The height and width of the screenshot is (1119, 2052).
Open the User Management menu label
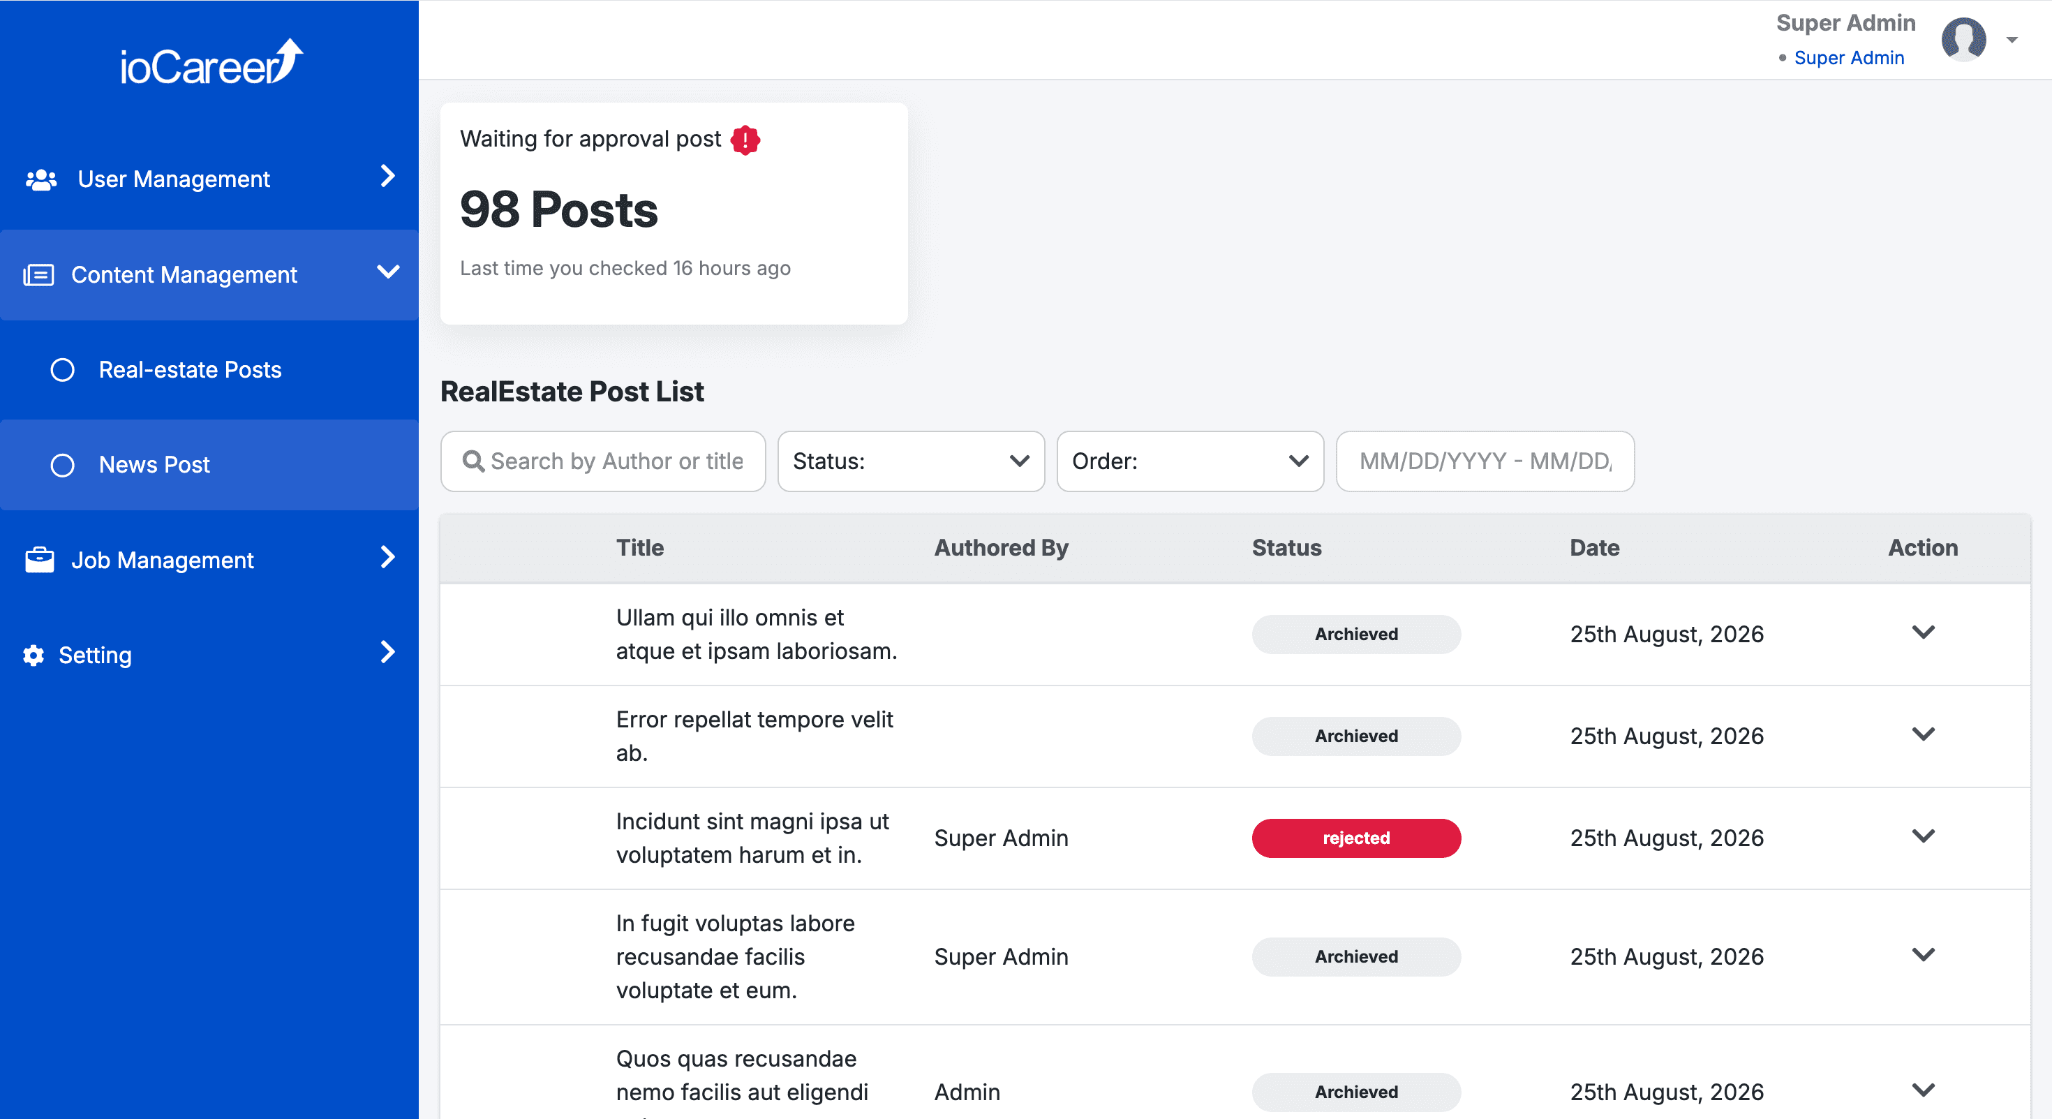click(174, 179)
